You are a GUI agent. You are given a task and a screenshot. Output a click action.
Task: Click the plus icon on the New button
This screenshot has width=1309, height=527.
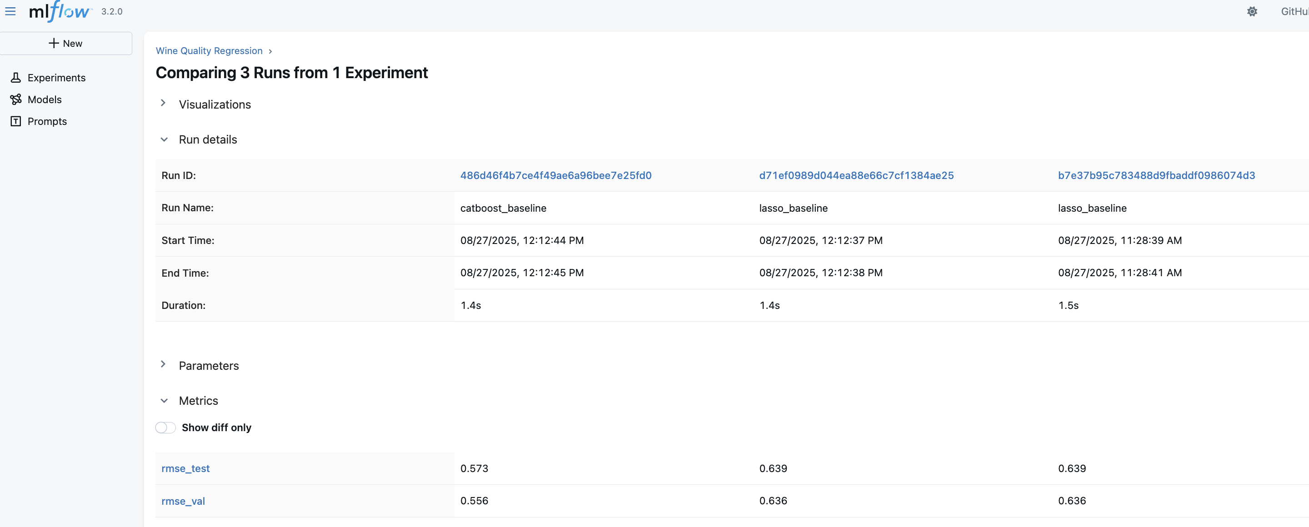pos(54,43)
